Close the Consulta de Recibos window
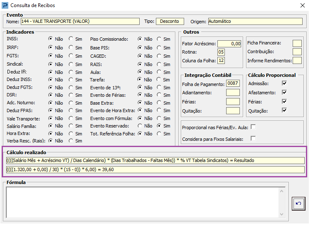313x238 pixels. (x=303, y=5)
